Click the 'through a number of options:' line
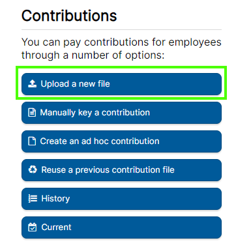This screenshot has height=249, width=236. 93,55
